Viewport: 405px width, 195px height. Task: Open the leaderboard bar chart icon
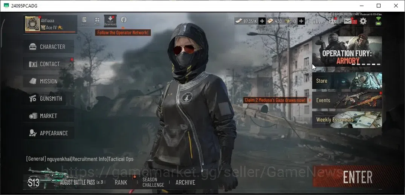tap(316, 21)
